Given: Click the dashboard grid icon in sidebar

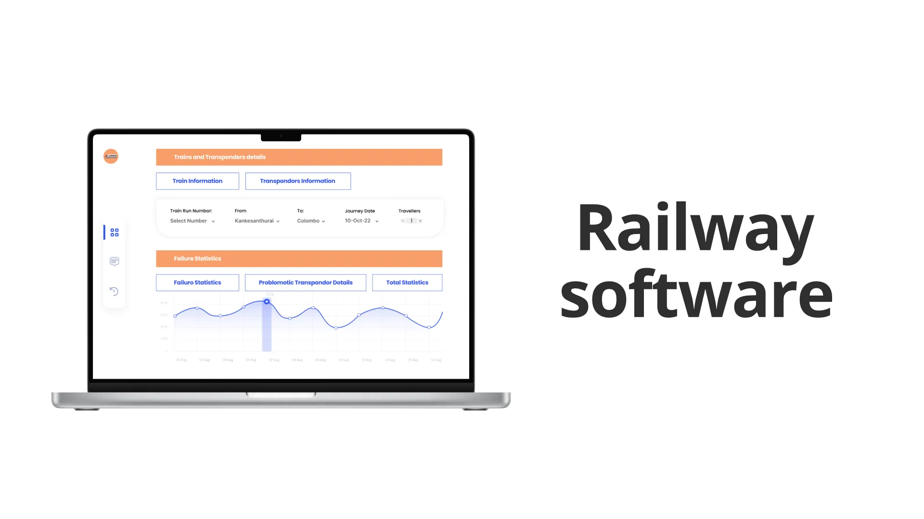Looking at the screenshot, I should click(x=114, y=232).
